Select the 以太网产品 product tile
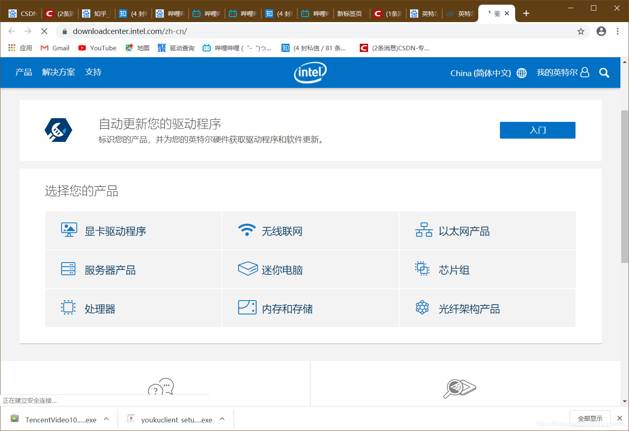Viewport: 629px width, 431px height. [487, 231]
